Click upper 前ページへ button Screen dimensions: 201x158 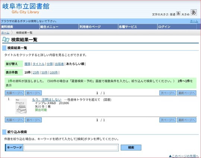click(x=33, y=93)
